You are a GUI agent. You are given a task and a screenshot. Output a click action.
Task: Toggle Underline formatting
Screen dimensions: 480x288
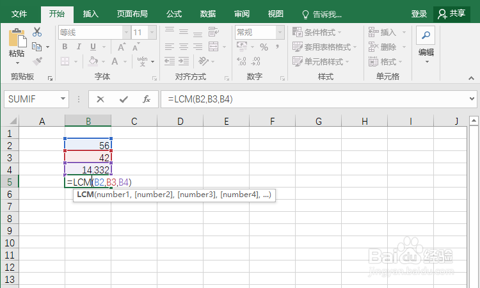93,47
